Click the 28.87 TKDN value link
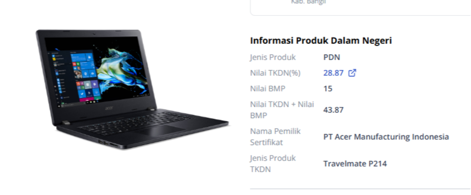 333,73
